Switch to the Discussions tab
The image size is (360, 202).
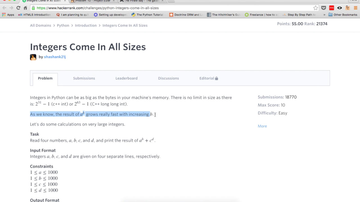(168, 78)
